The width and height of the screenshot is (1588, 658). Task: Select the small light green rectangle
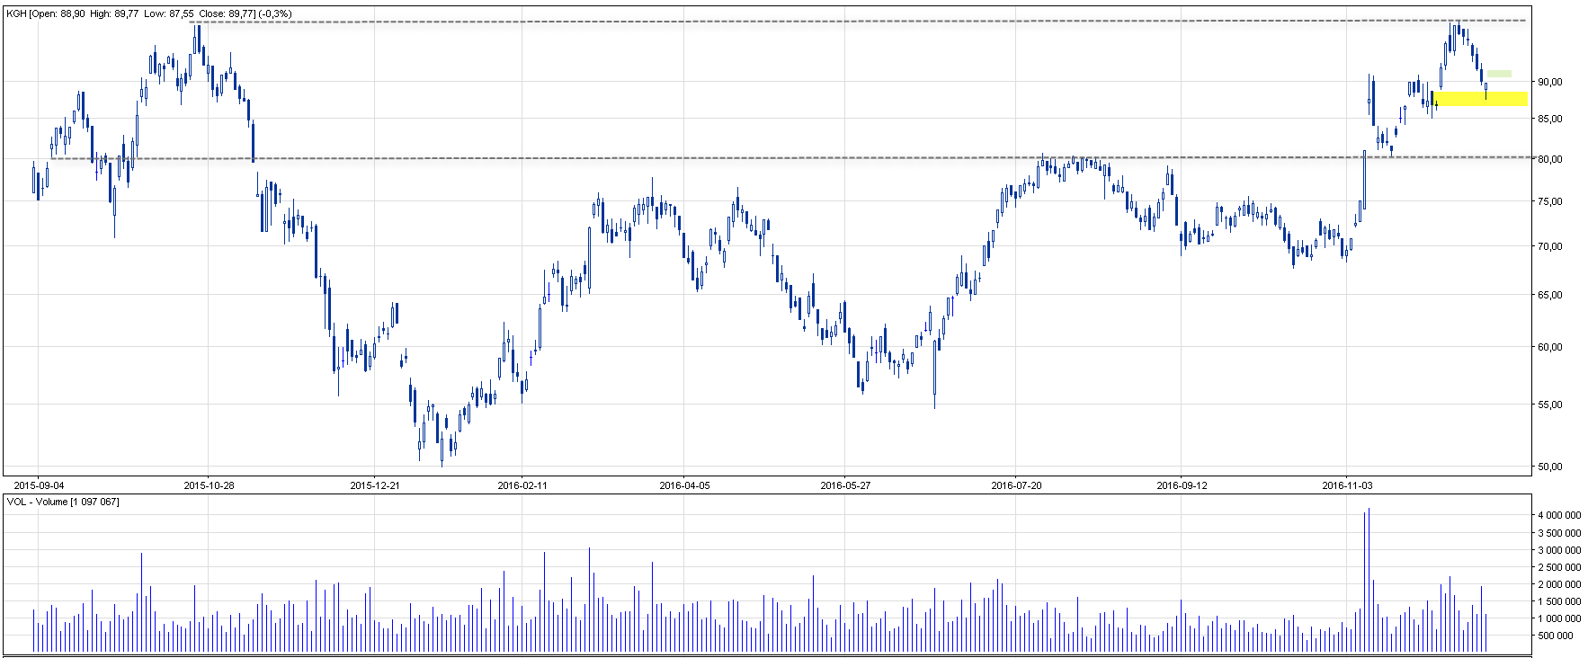click(x=1499, y=74)
